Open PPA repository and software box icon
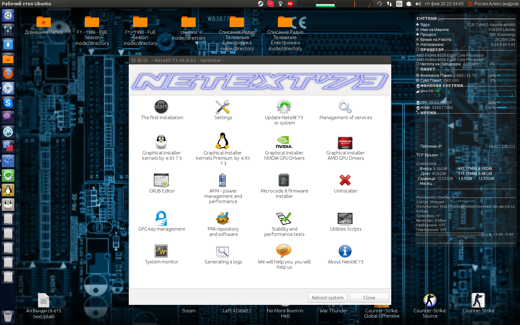520x325 pixels. (223, 218)
